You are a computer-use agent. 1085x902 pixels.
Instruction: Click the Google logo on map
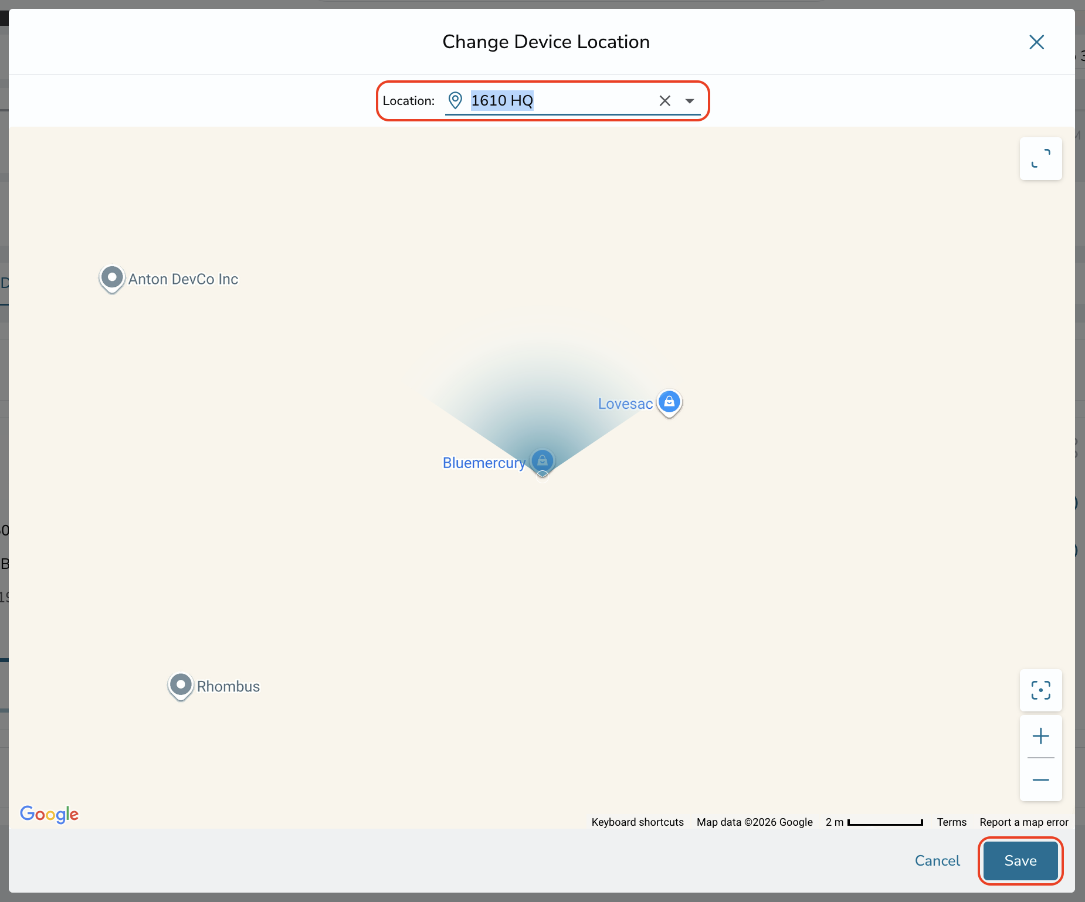49,814
